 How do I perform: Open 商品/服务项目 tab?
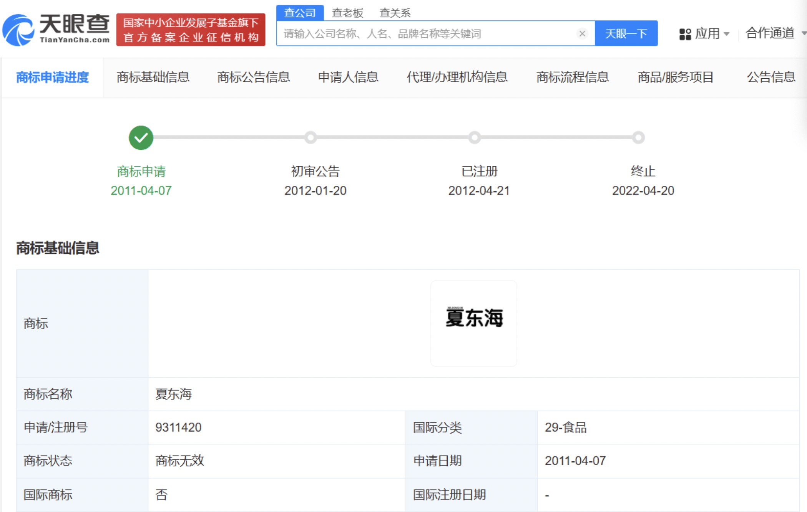[675, 77]
